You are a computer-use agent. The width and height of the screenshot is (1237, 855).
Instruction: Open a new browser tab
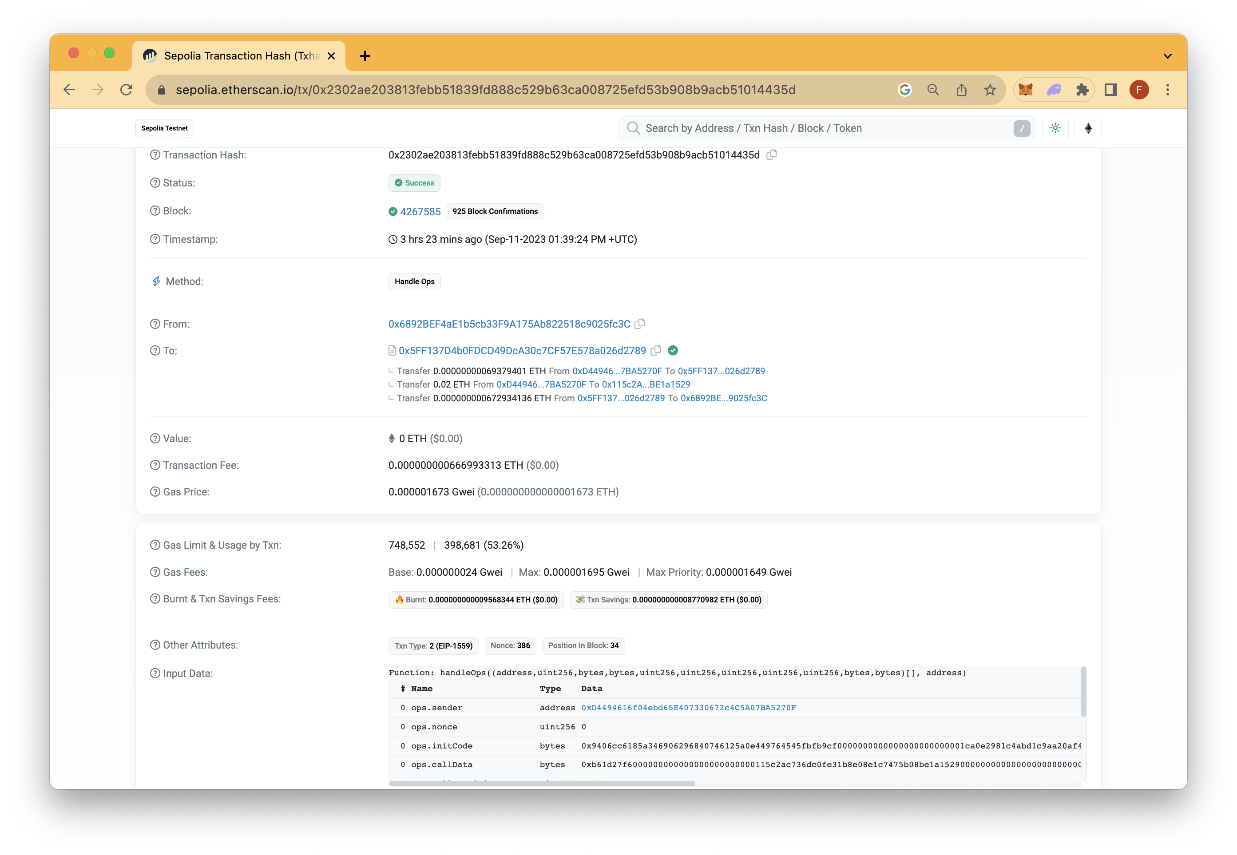click(365, 56)
